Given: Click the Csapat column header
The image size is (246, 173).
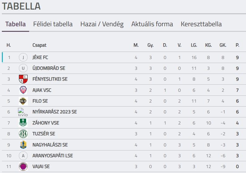Looking at the screenshot, I should pos(39,45).
